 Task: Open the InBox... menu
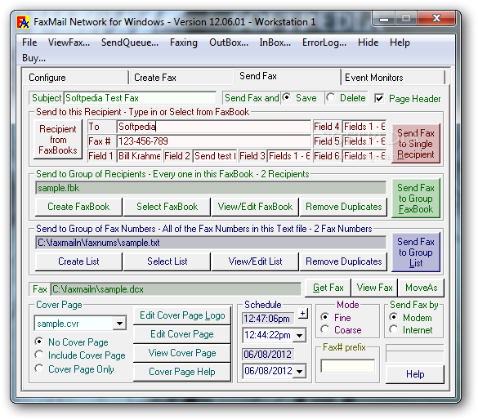[275, 42]
